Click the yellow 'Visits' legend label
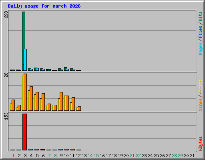The image size is (205, 160). tap(201, 87)
